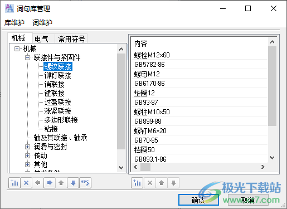This screenshot has width=287, height=209.
Task: Click the 取消 button
Action: coord(248,200)
